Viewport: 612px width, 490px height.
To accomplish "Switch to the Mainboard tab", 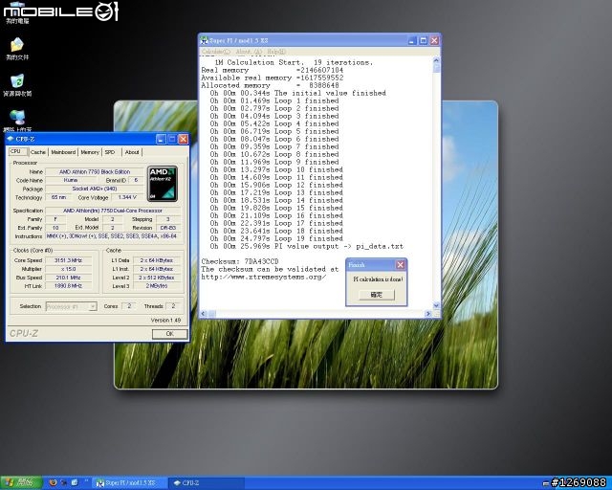I will click(x=63, y=152).
